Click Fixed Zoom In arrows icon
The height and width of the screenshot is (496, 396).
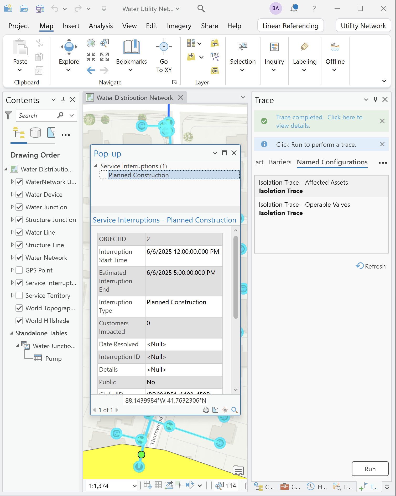click(91, 57)
